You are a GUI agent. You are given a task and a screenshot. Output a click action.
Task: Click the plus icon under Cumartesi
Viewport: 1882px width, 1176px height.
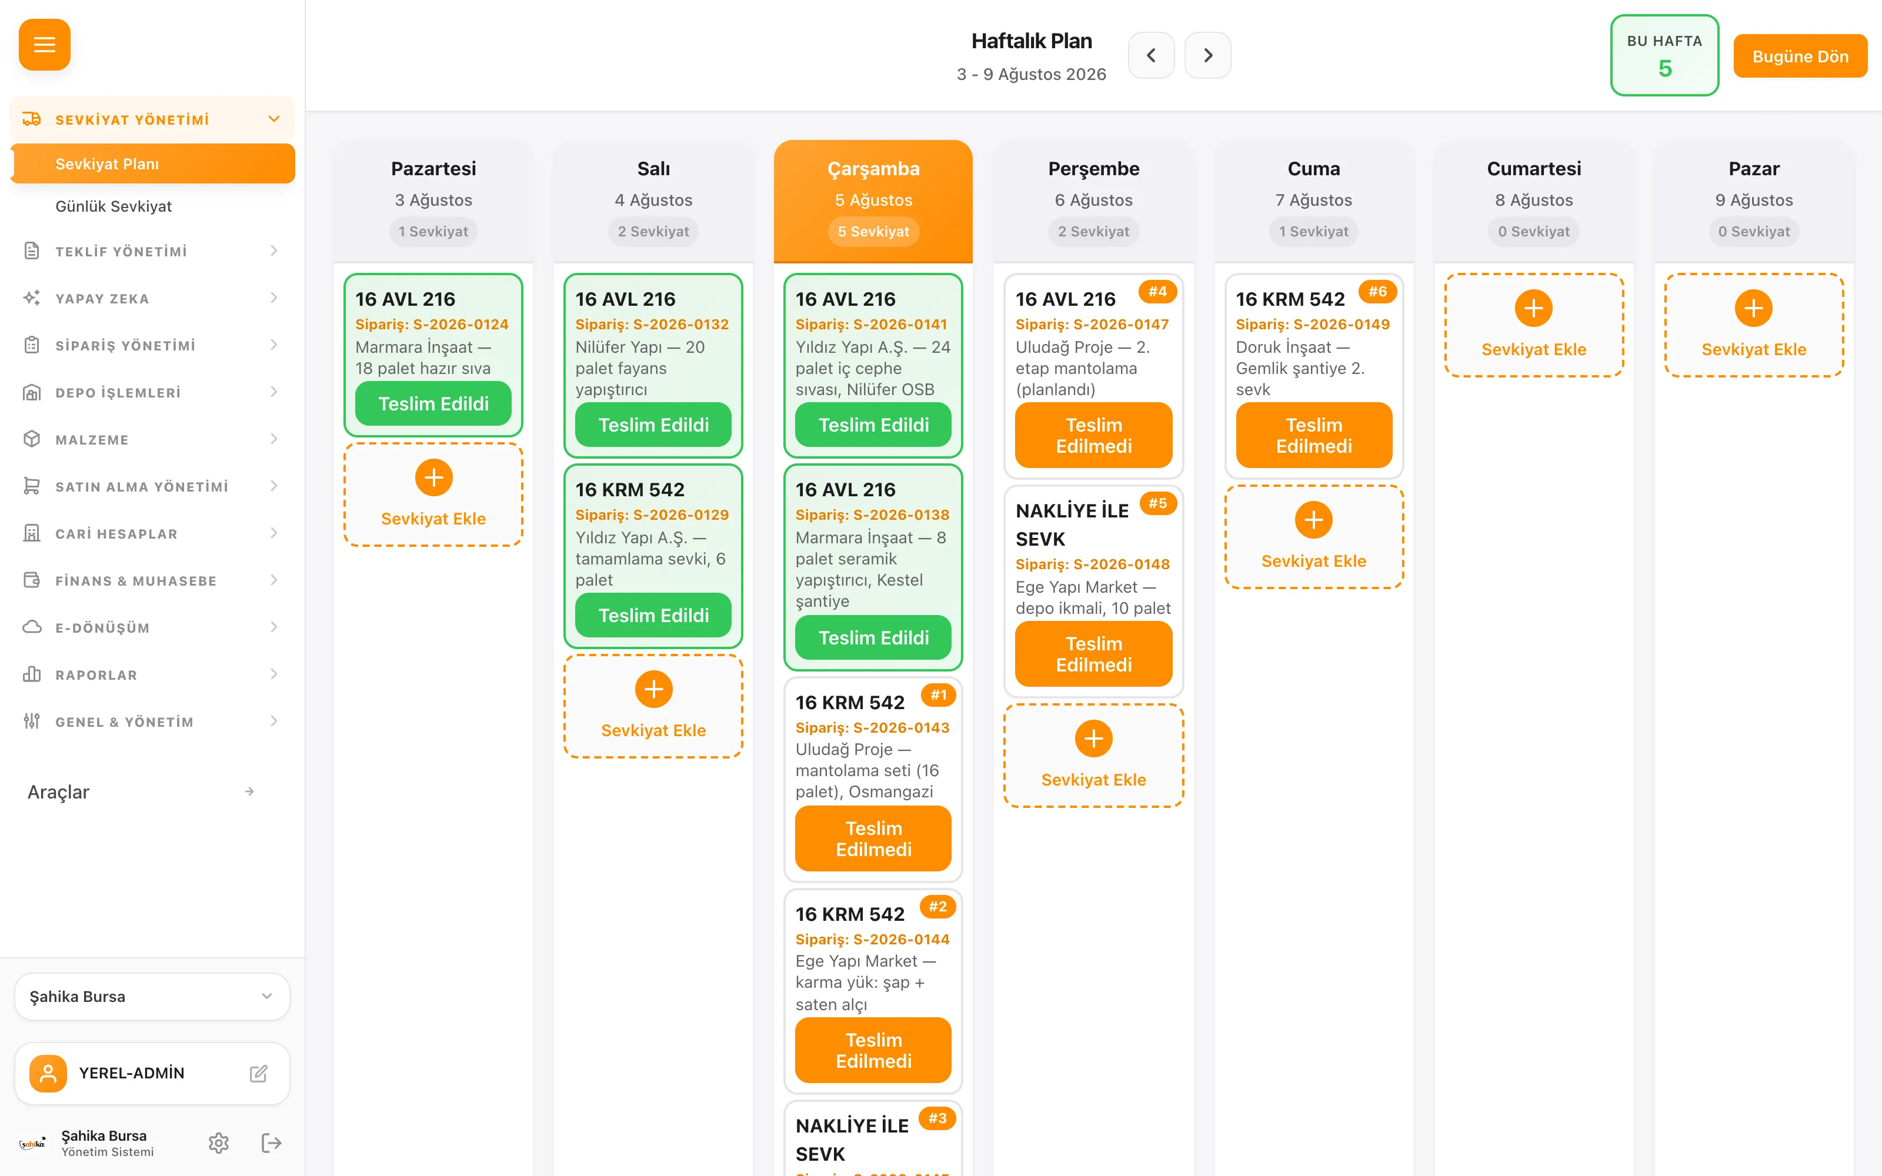click(x=1534, y=308)
